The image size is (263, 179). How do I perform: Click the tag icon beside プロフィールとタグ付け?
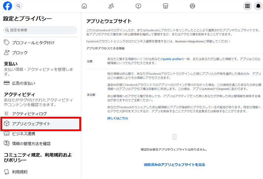7,43
